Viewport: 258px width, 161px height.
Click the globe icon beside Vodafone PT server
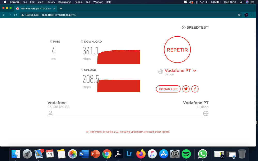tap(161, 72)
